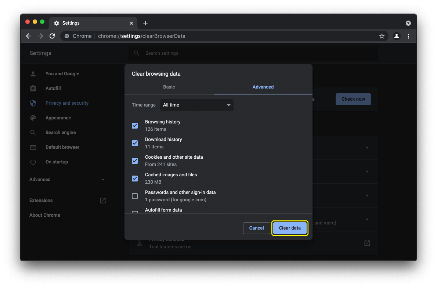Click the bookmark star in the address bar

pos(382,36)
